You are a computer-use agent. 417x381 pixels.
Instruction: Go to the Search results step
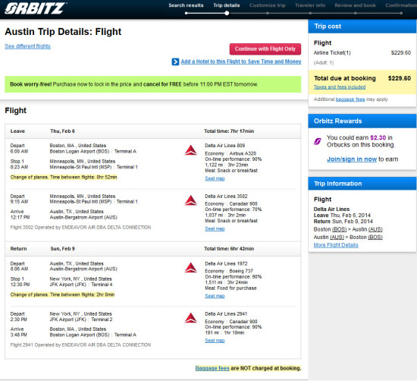pyautogui.click(x=186, y=5)
